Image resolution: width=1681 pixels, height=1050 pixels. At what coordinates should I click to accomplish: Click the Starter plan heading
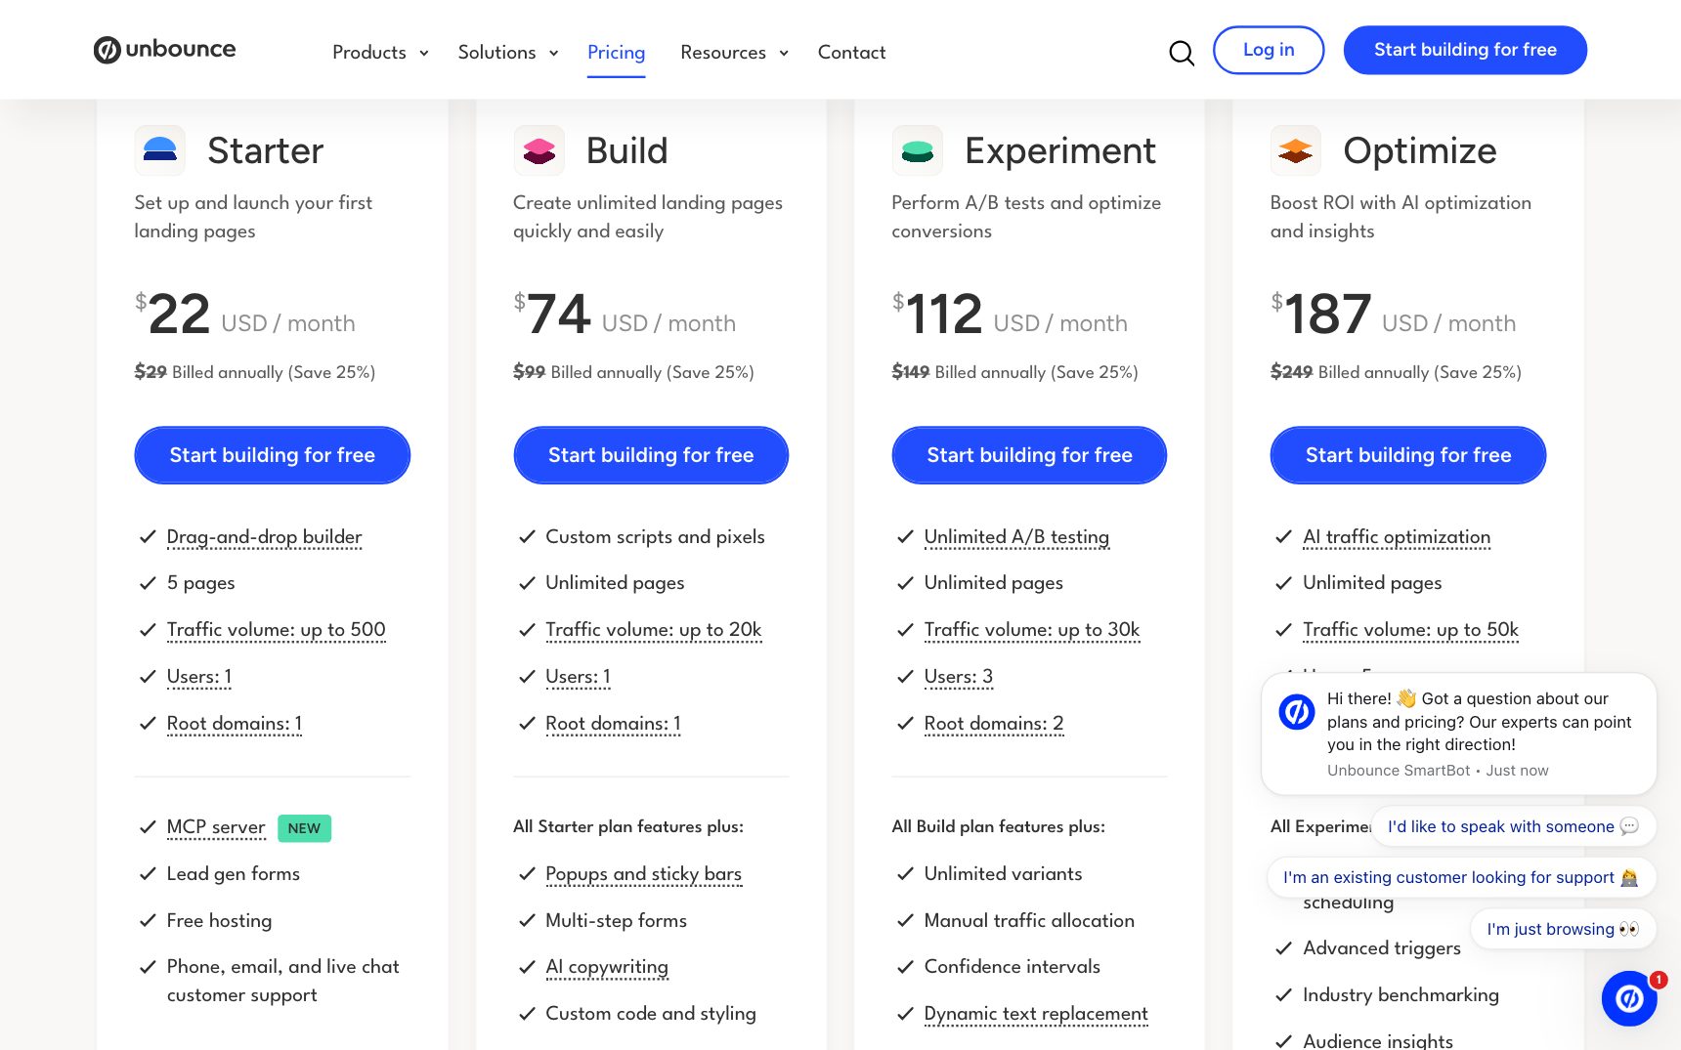point(265,150)
